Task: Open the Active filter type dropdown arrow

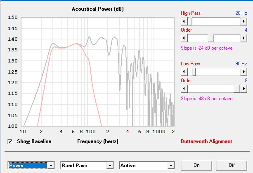Action: [x=171, y=166]
